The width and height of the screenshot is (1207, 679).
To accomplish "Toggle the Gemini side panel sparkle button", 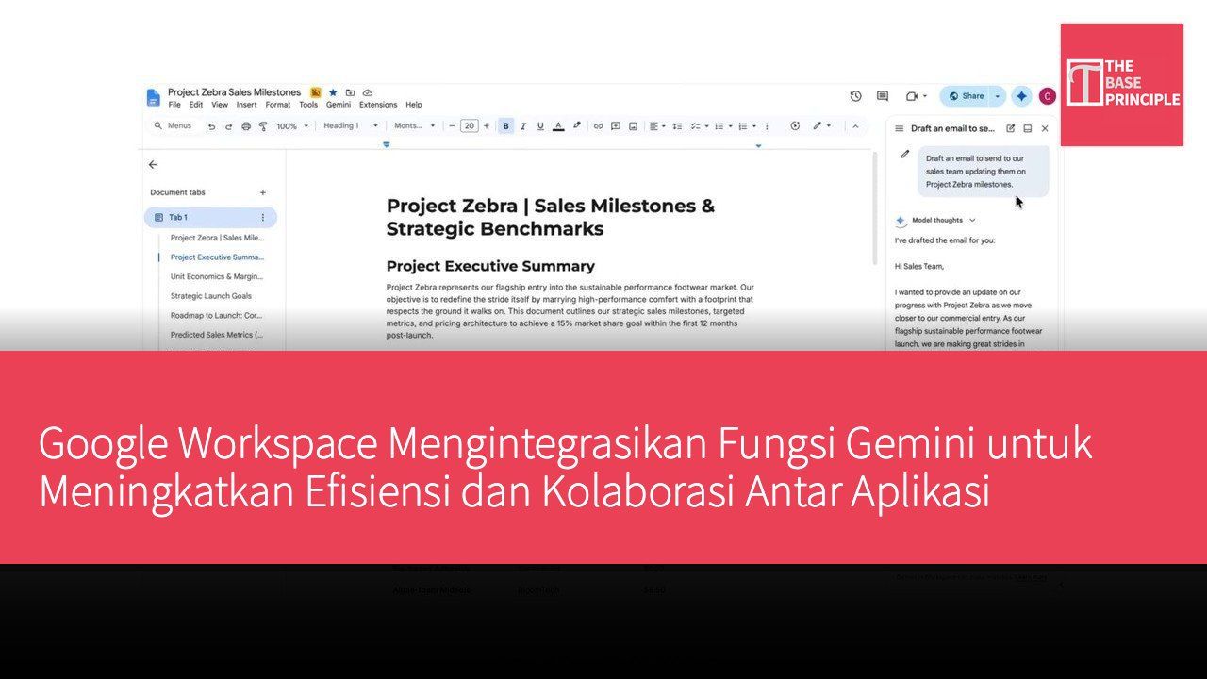I will tap(1021, 96).
